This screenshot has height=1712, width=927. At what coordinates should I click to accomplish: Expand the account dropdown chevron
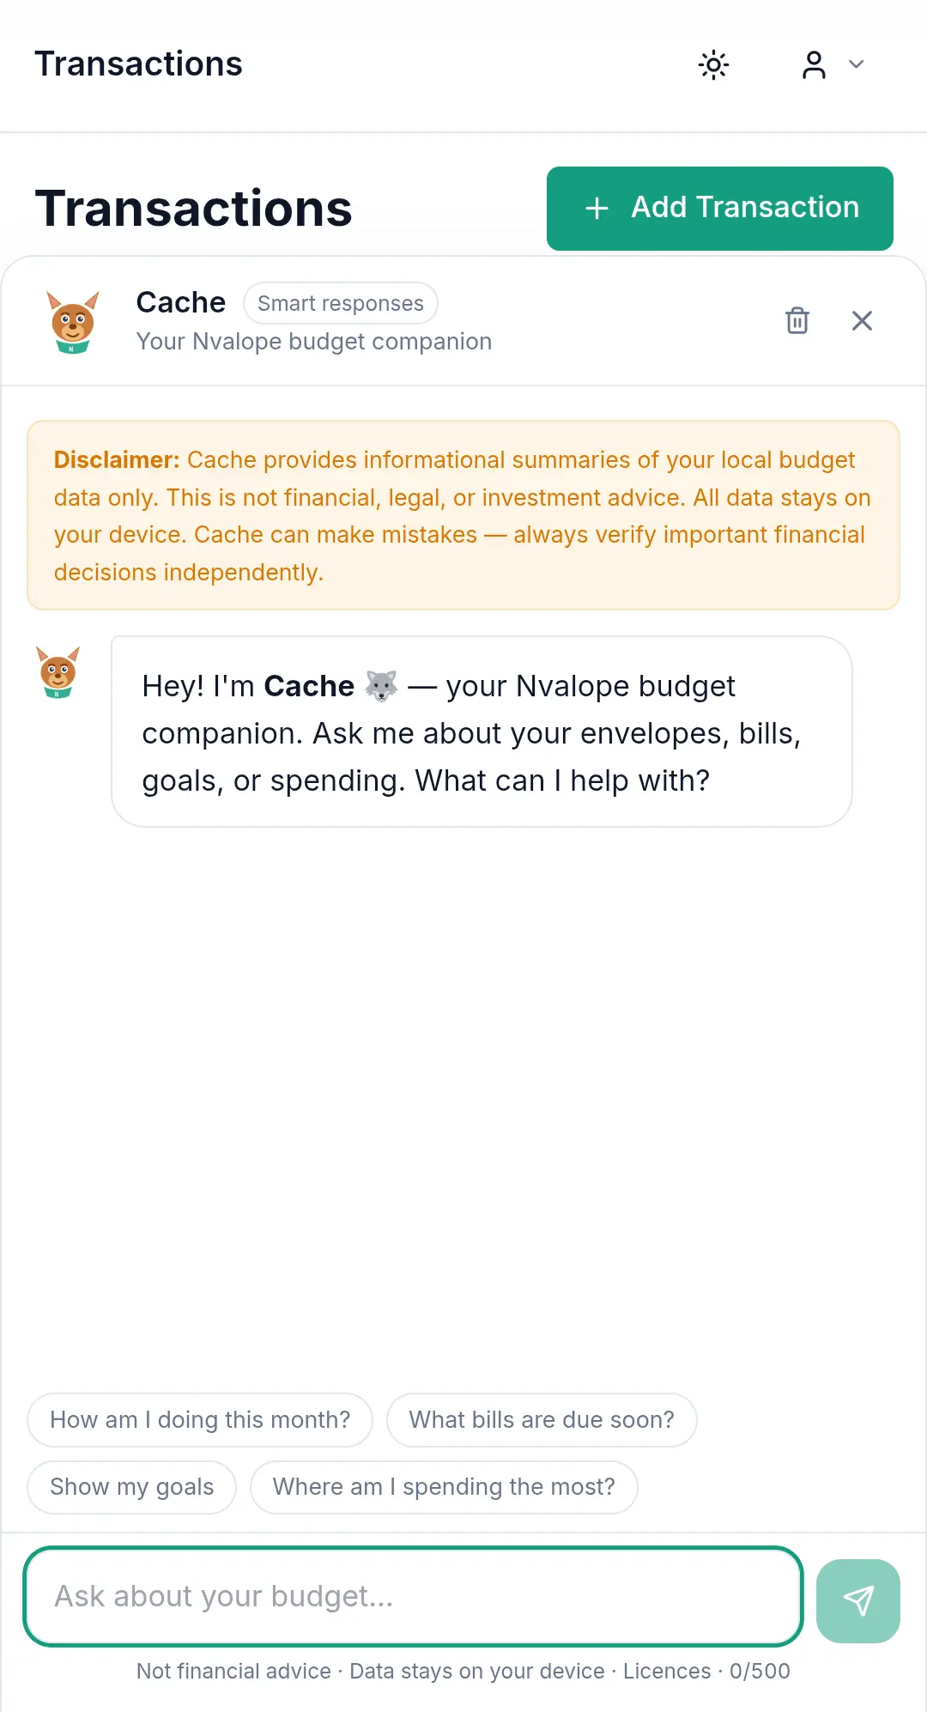[x=856, y=64]
